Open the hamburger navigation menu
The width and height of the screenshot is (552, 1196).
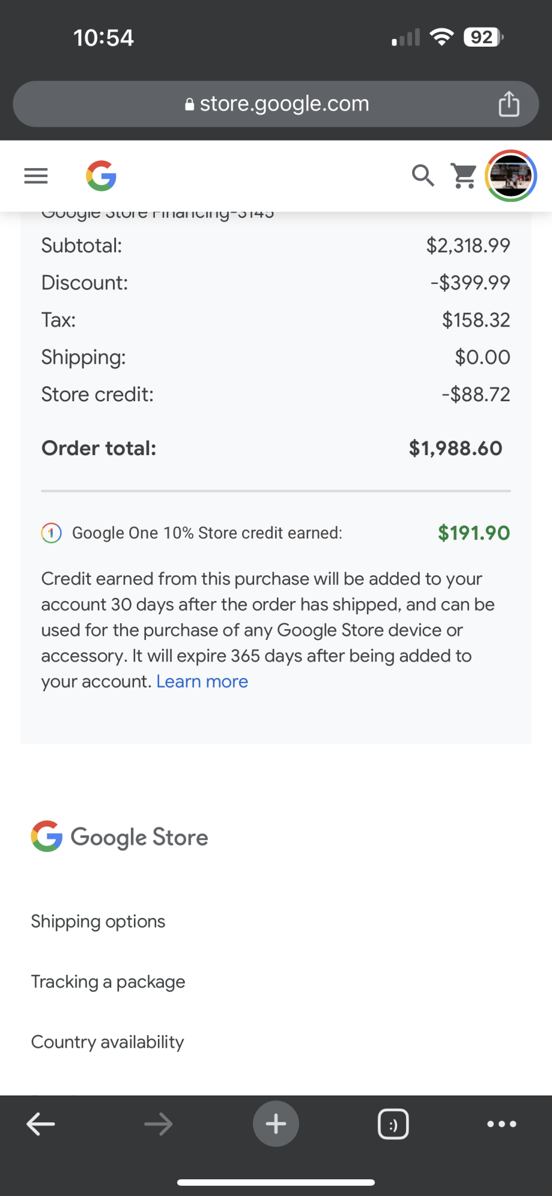click(36, 176)
